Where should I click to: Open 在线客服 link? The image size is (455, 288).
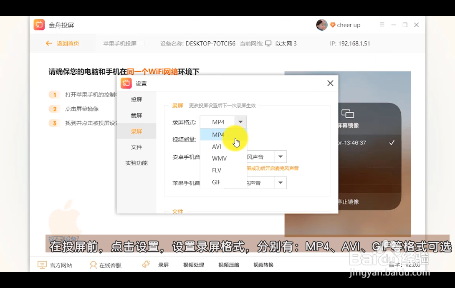110,265
